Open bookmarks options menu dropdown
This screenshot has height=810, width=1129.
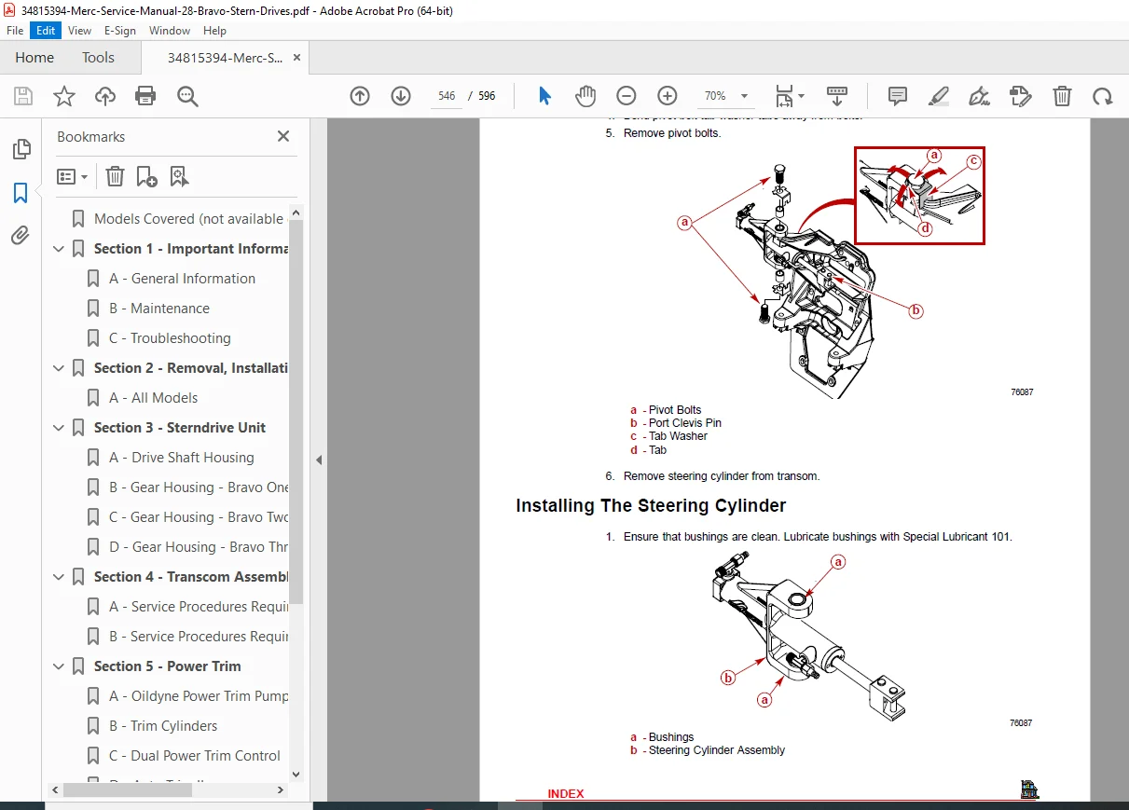[x=73, y=176]
